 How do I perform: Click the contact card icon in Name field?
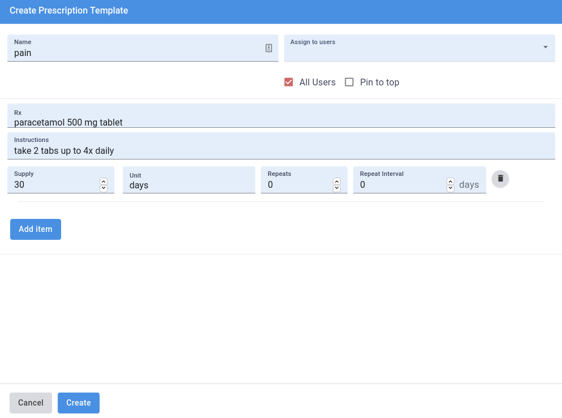(269, 48)
